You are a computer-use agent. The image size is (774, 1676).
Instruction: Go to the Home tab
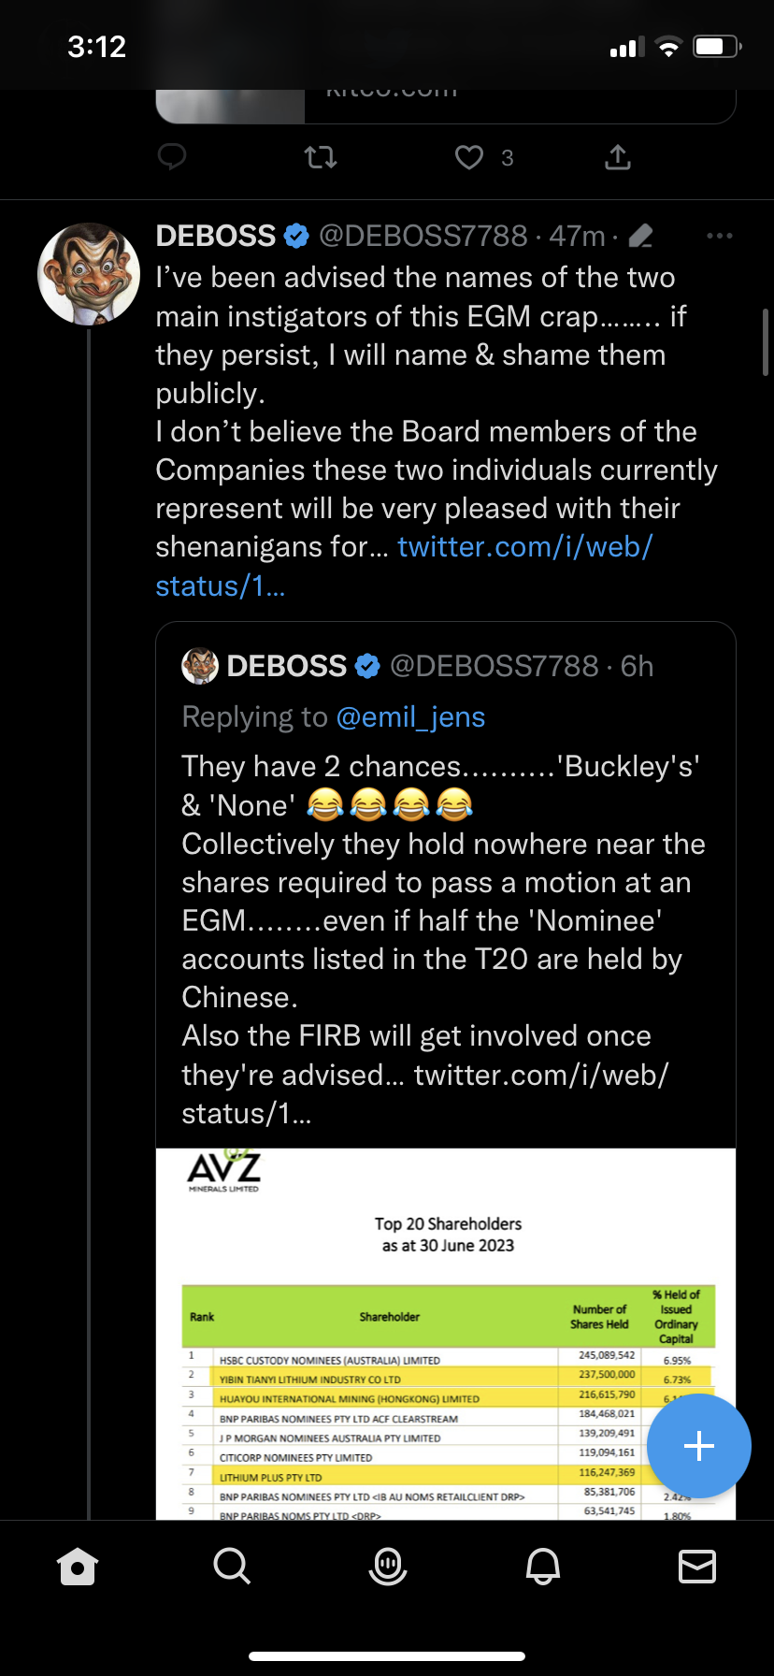[78, 1566]
